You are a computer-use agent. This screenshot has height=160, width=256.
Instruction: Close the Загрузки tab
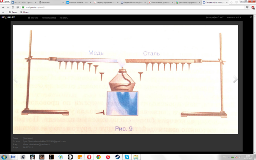pos(63,3)
